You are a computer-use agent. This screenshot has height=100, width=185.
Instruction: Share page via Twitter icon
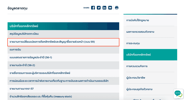[99, 8]
